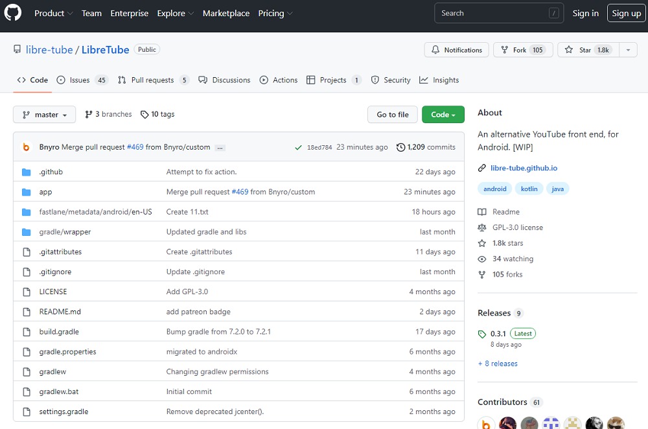This screenshot has width=648, height=429.
Task: Open the master branch selector
Action: (x=44, y=115)
